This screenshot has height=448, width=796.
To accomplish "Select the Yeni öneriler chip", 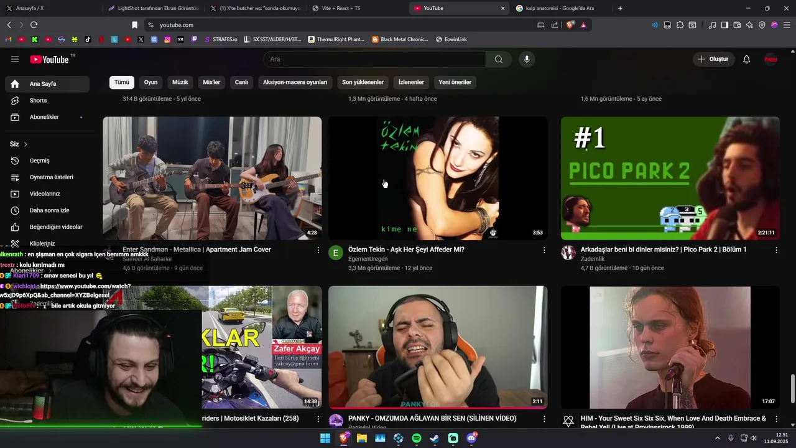I will pyautogui.click(x=455, y=82).
